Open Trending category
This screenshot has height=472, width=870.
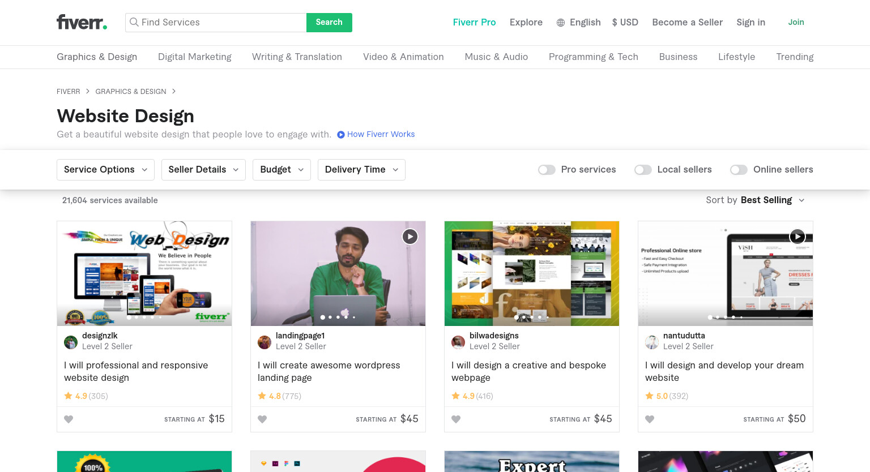795,57
